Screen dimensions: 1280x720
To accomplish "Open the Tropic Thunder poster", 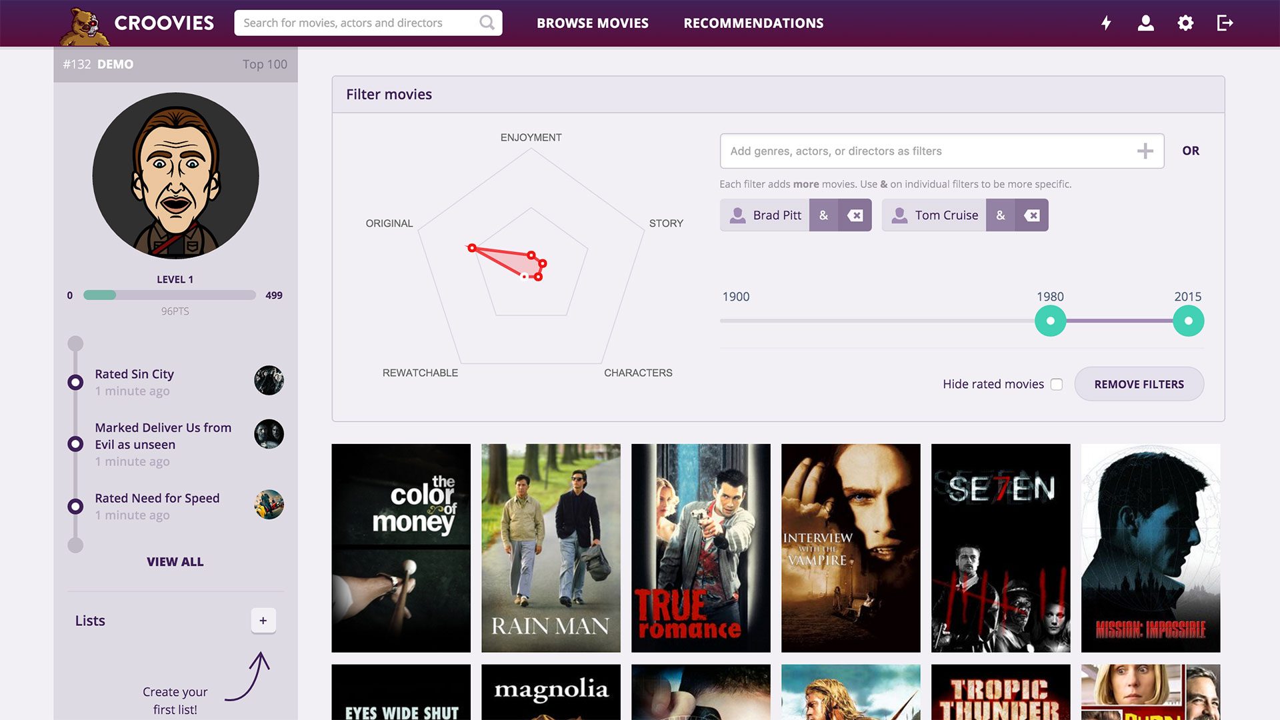I will point(1001,692).
